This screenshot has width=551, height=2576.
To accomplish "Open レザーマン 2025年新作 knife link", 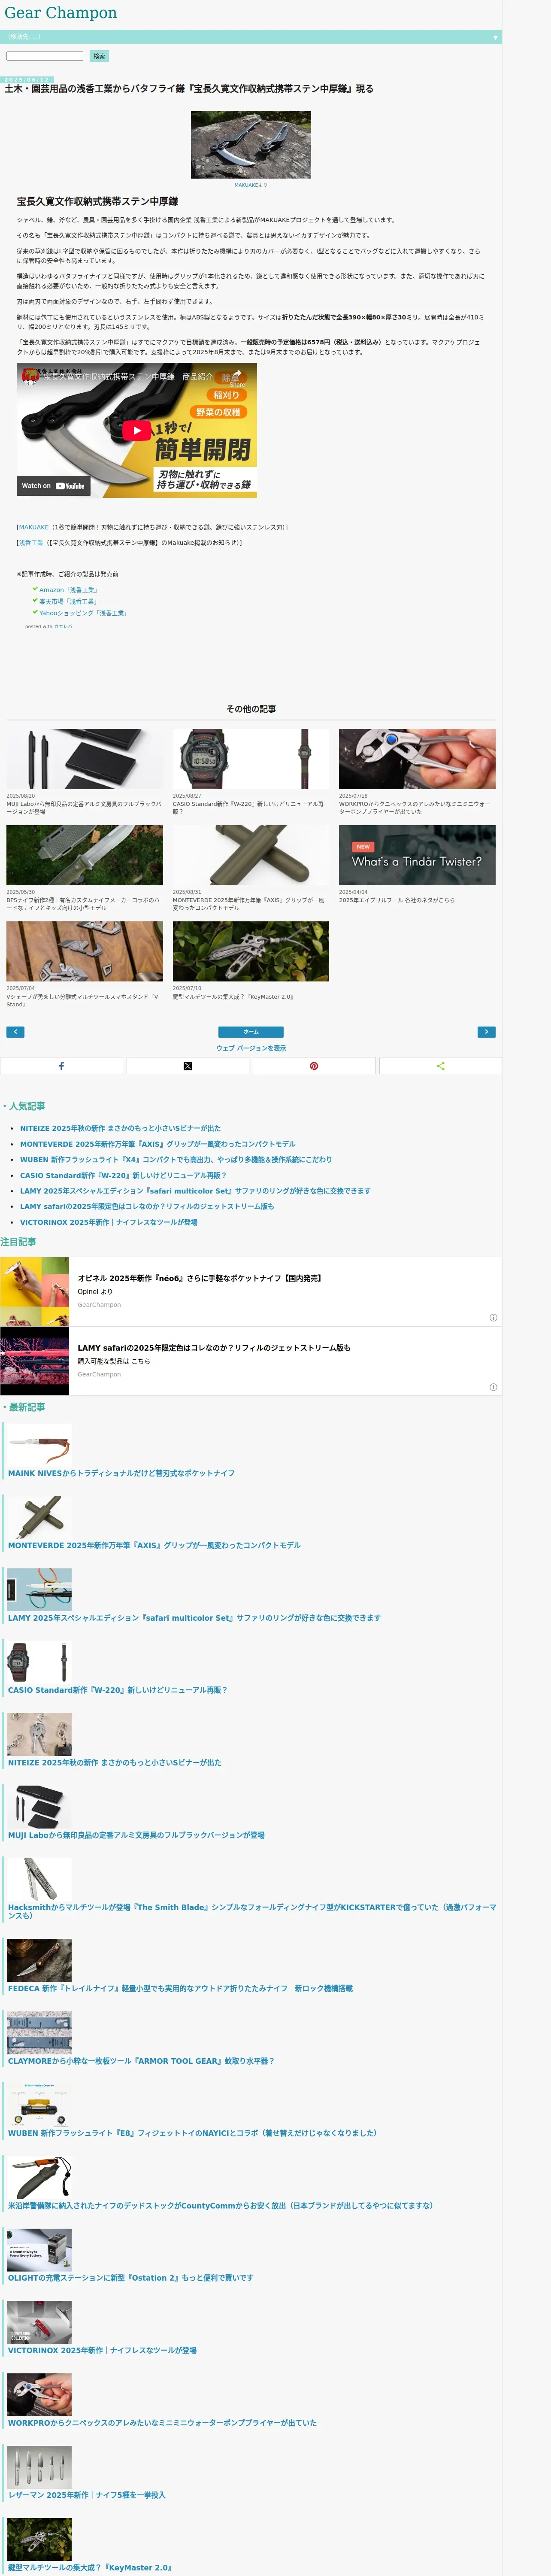I will [87, 2495].
